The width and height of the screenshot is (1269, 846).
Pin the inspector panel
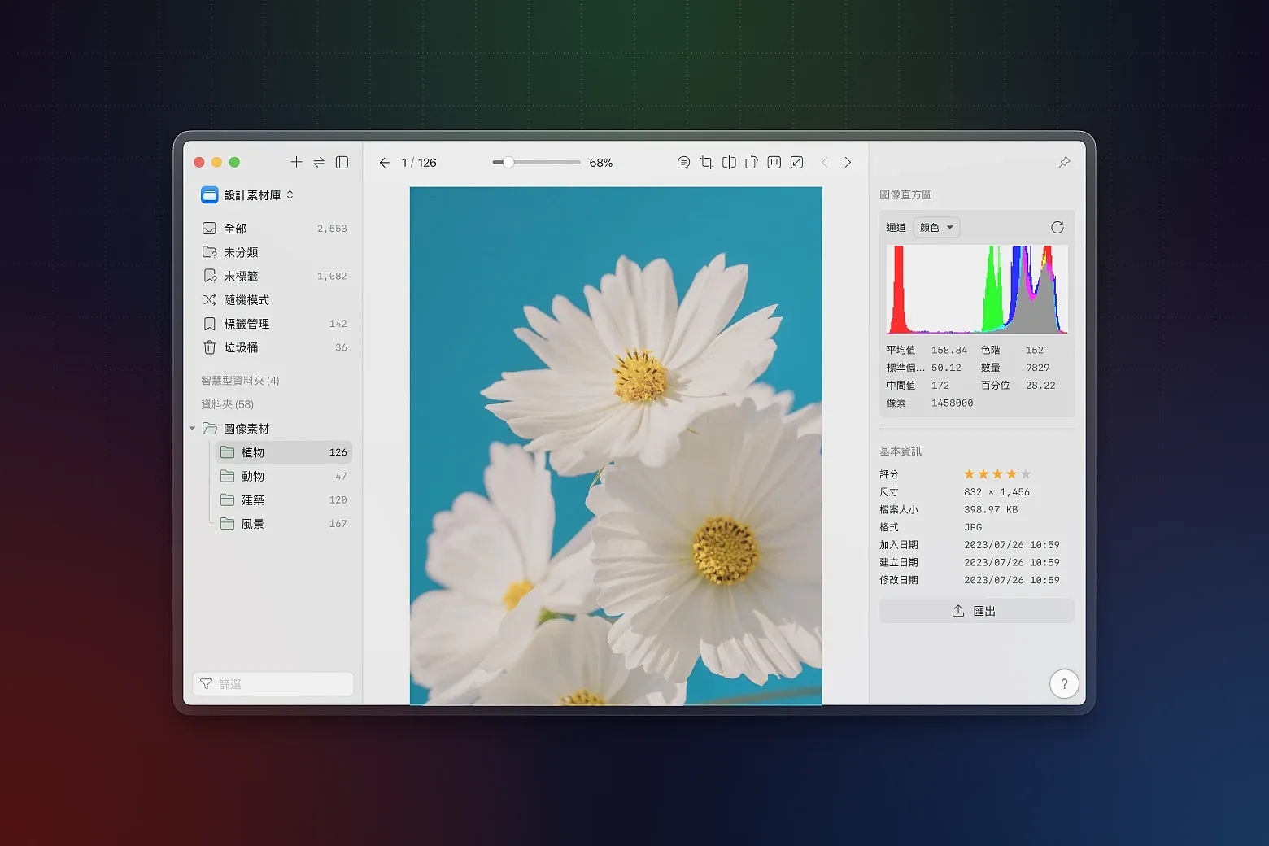(1064, 163)
